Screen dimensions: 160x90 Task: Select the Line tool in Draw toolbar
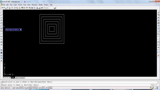click(x=1, y=12)
